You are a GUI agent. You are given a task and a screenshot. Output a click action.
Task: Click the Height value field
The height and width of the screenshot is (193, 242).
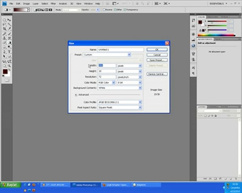(107, 71)
